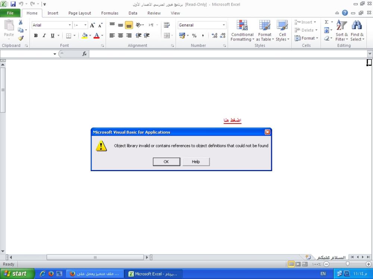Click the Save icon in quick access toolbar
This screenshot has height=279, width=373.
[x=13, y=4]
